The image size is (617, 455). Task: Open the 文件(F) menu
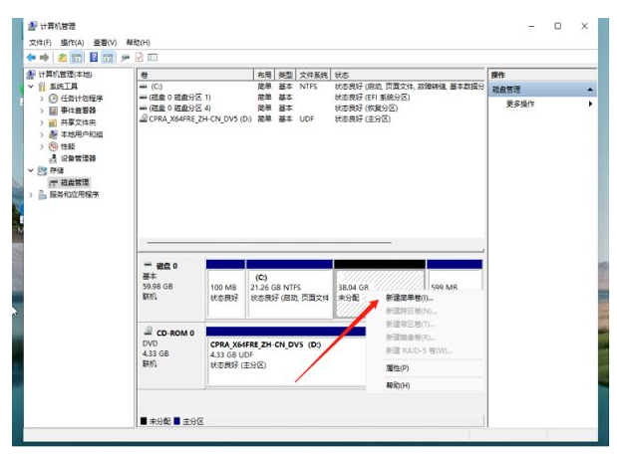pyautogui.click(x=40, y=43)
